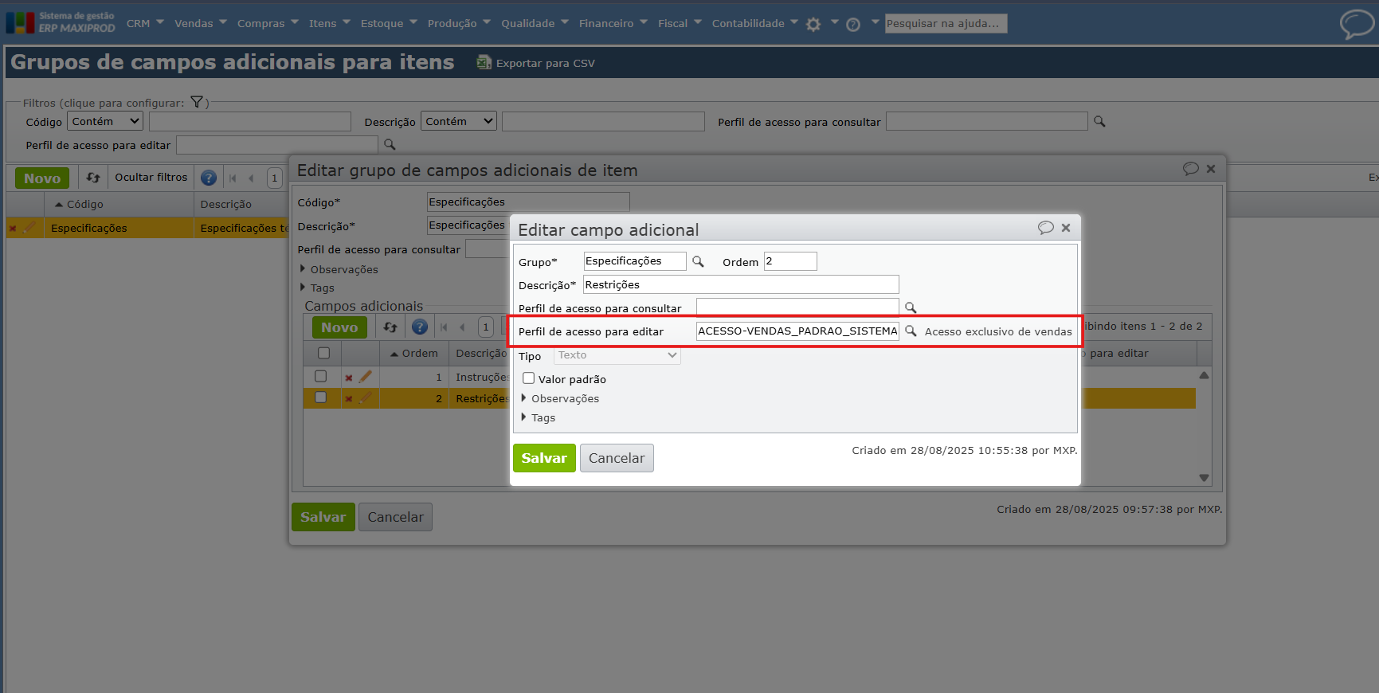Check the select-all checkbox in Campos adicionais header
Image resolution: width=1379 pixels, height=693 pixels.
click(x=323, y=353)
